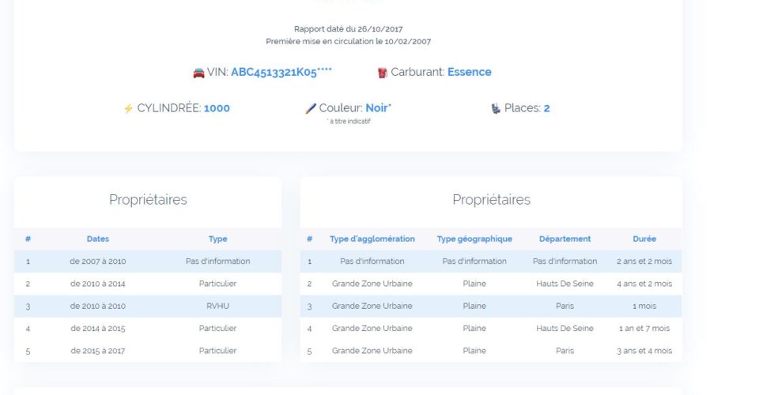Viewport: 759px width, 395px height.
Task: Click the Durée column header
Action: 644,239
